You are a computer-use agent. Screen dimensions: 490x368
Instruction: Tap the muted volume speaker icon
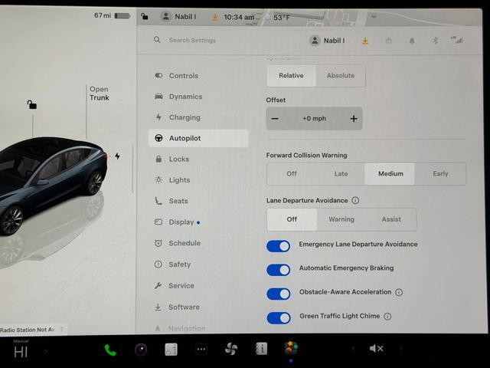coord(376,349)
